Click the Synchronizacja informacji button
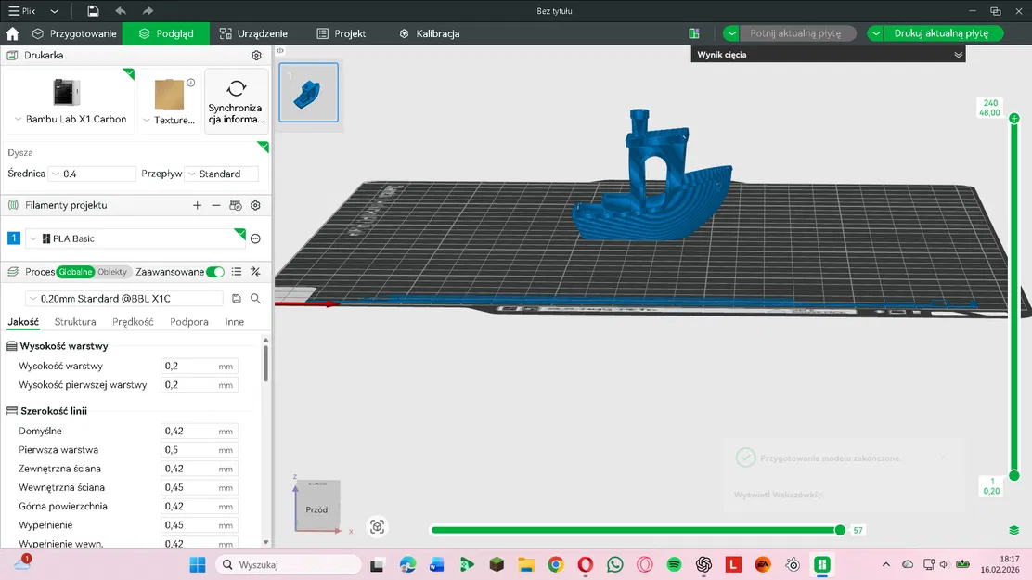The image size is (1032, 580). (x=236, y=100)
